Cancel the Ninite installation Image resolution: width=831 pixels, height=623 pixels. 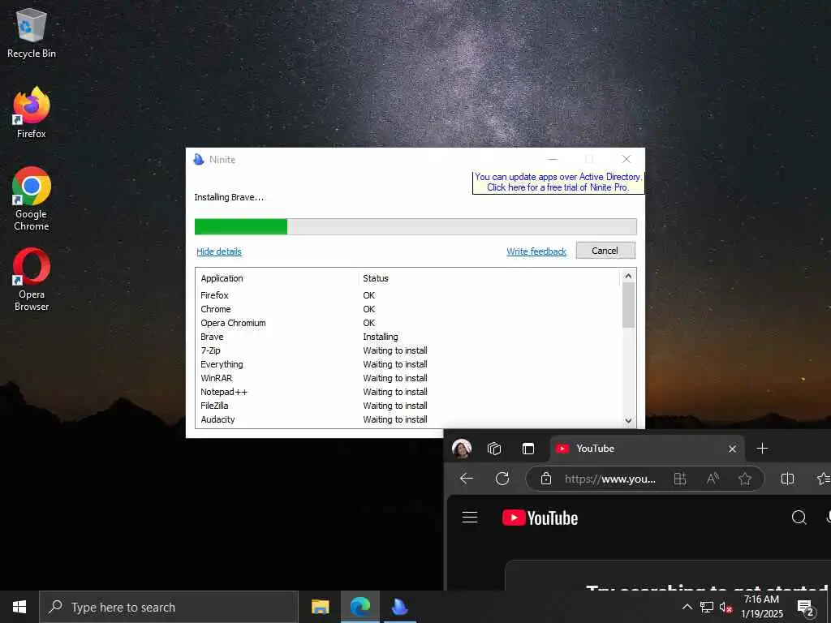(x=605, y=251)
